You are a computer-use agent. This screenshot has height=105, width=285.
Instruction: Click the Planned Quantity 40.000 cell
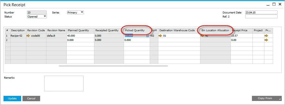[x=80, y=36]
